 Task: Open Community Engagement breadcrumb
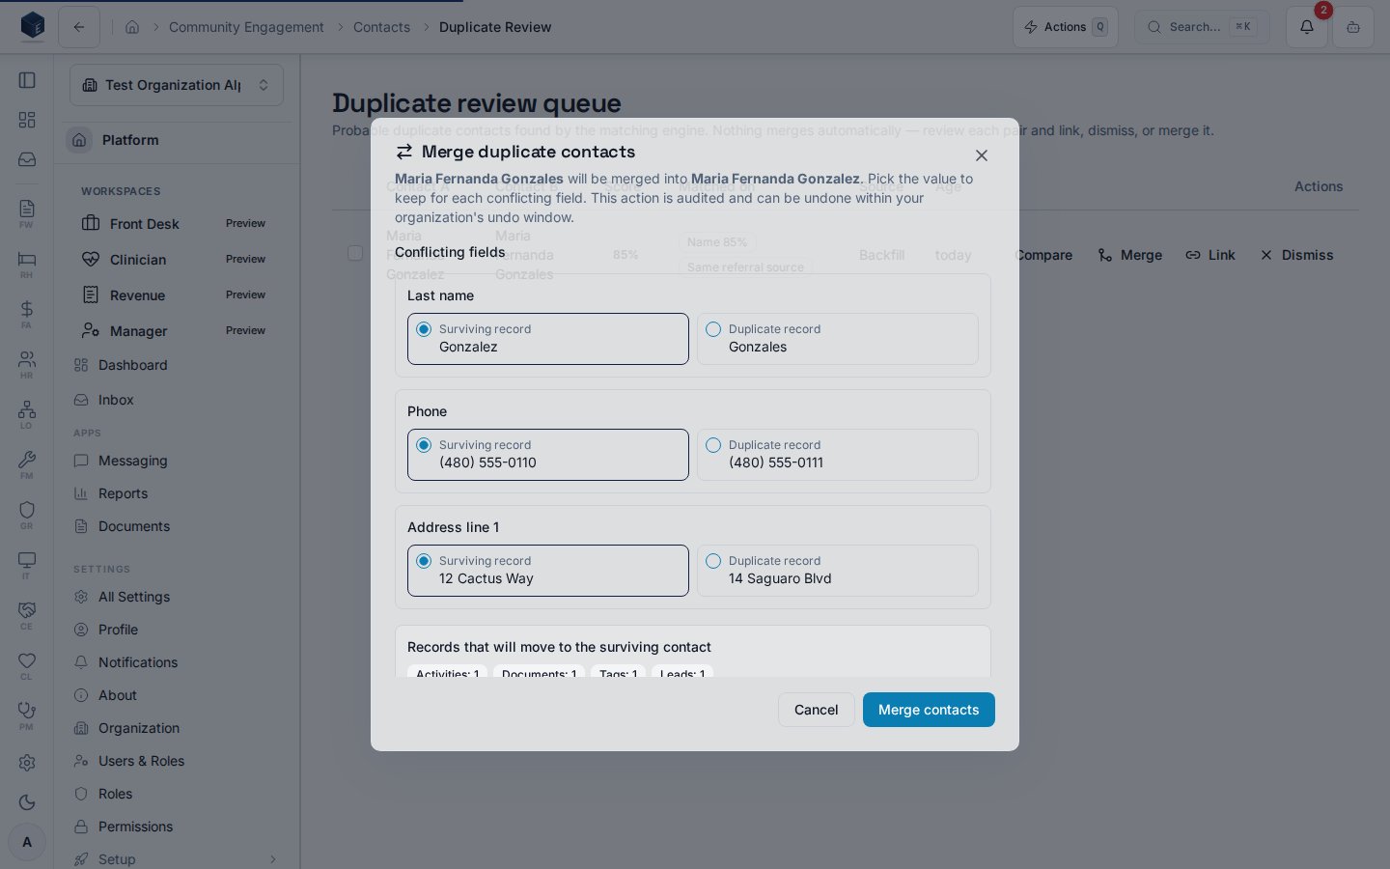click(246, 27)
